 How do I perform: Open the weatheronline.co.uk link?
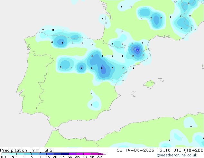[x=177, y=155]
